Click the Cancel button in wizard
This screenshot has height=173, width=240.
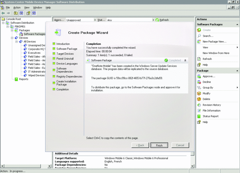click(180, 145)
